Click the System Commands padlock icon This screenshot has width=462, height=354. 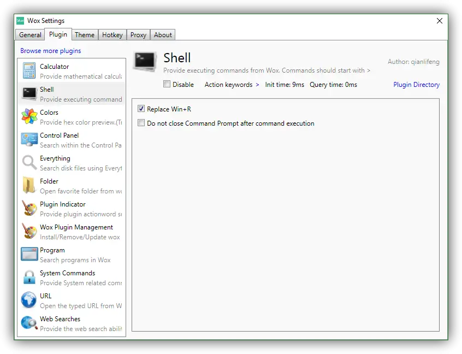29,277
